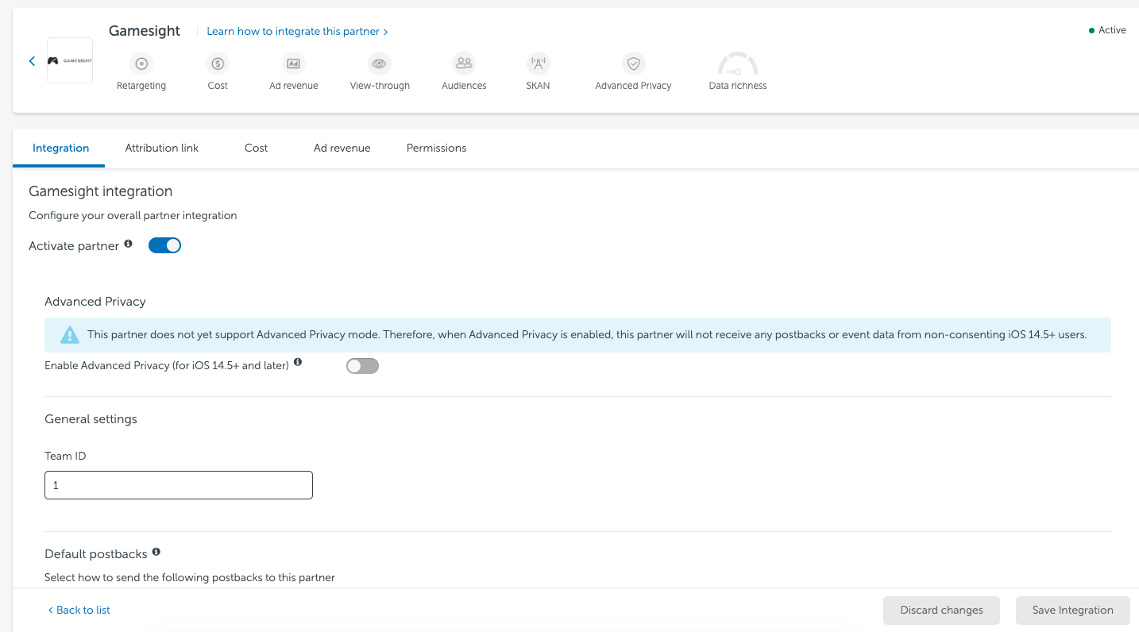Enable the Advanced Privacy toggle
The image size is (1139, 632).
tap(362, 366)
